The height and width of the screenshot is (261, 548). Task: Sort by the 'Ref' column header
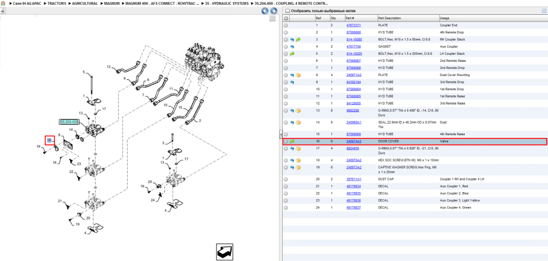(x=318, y=18)
